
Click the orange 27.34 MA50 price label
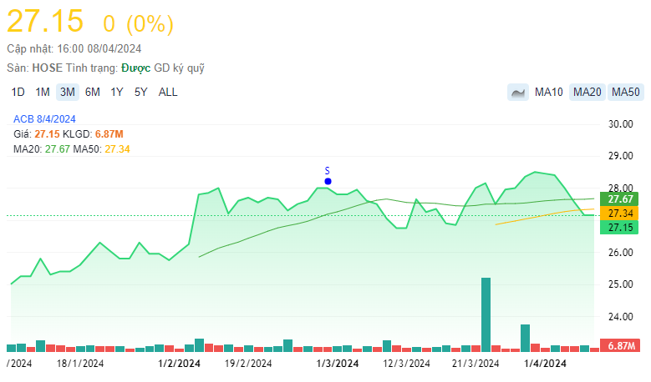[621, 214]
